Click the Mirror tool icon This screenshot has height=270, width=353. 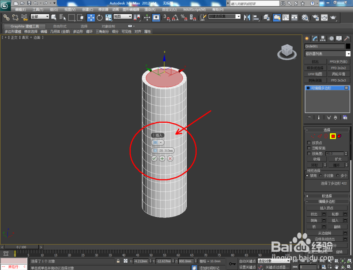pyautogui.click(x=247, y=17)
